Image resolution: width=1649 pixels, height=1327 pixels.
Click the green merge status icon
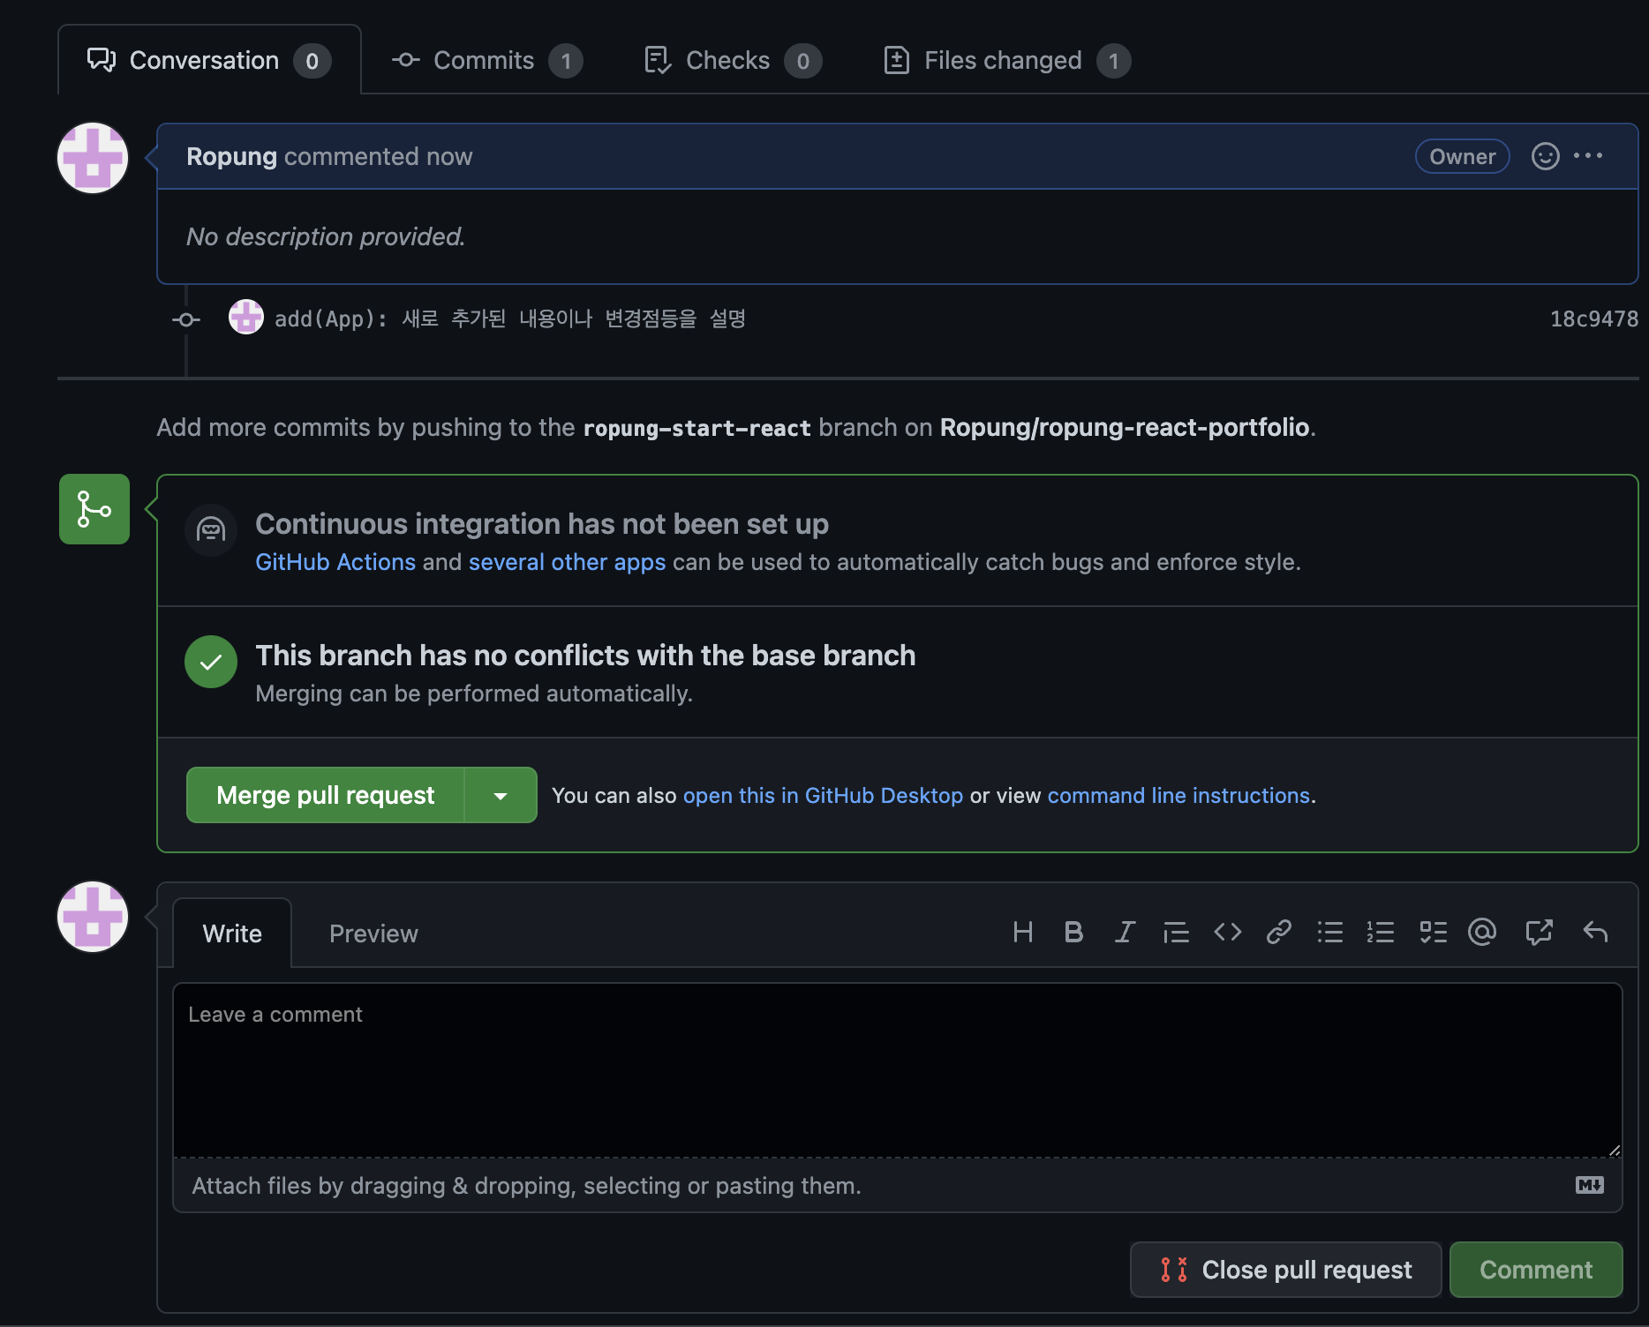(x=94, y=509)
